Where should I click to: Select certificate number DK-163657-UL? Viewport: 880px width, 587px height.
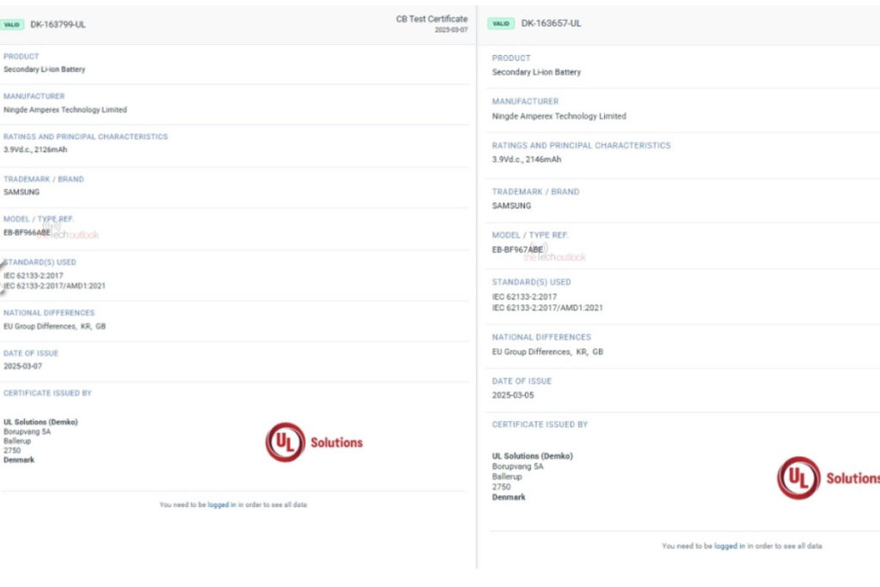click(551, 24)
